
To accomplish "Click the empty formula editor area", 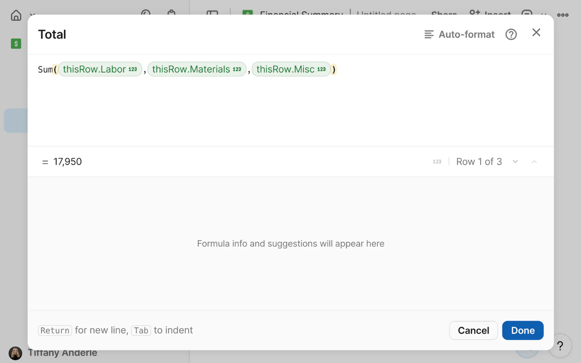I will (290, 113).
